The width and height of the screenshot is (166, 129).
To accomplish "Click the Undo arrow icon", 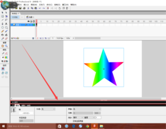I will point(40,8).
